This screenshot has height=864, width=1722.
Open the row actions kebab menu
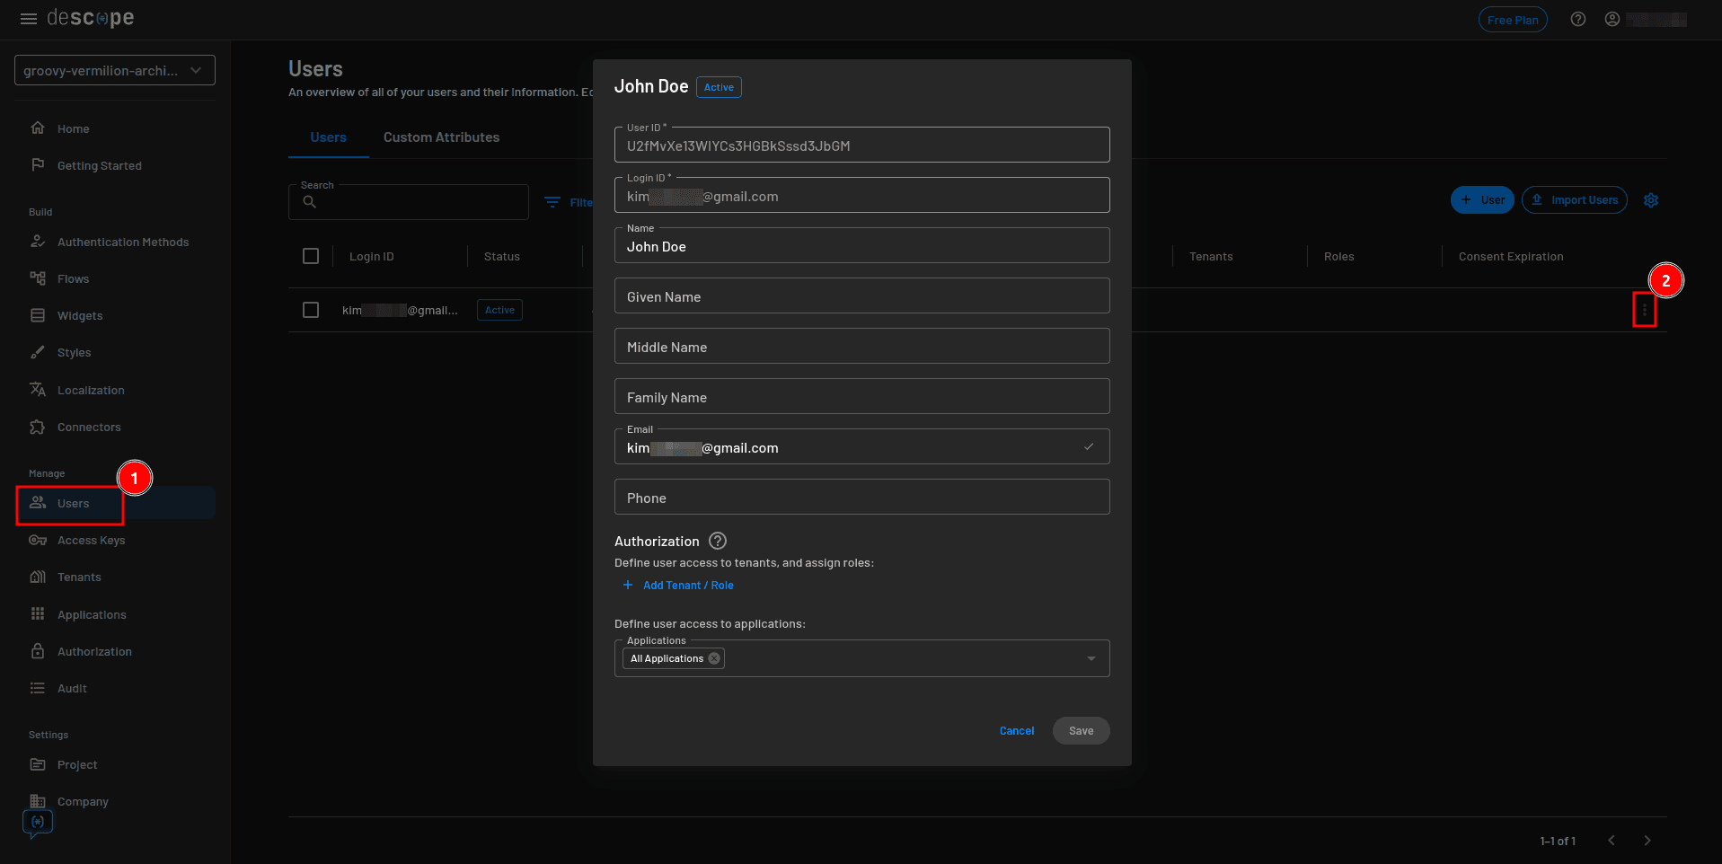click(1646, 310)
